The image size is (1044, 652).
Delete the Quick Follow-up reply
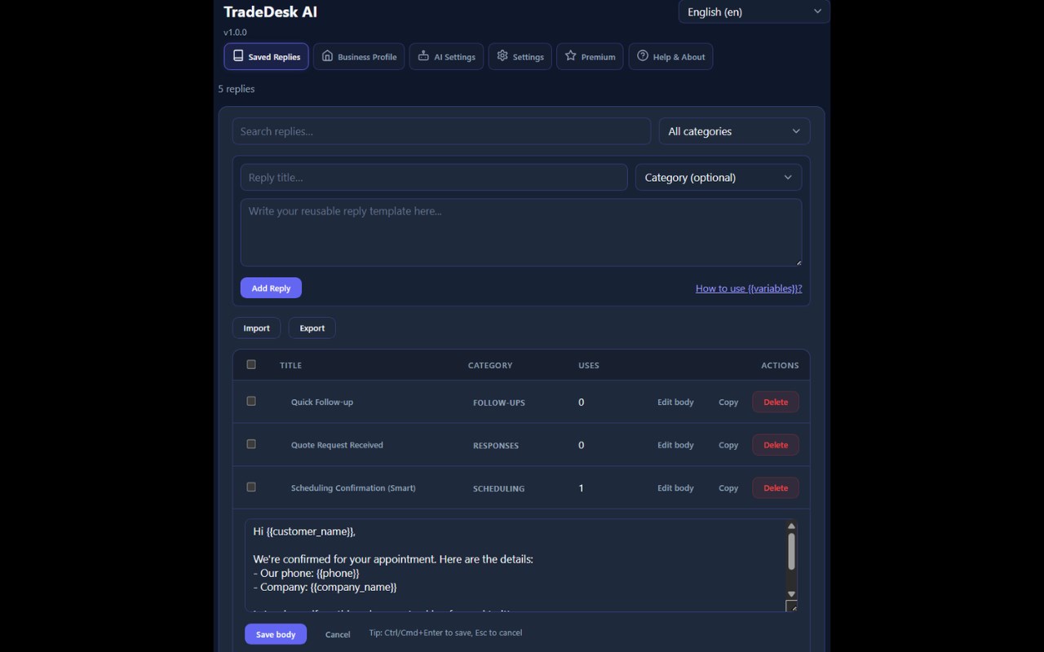[x=776, y=402]
